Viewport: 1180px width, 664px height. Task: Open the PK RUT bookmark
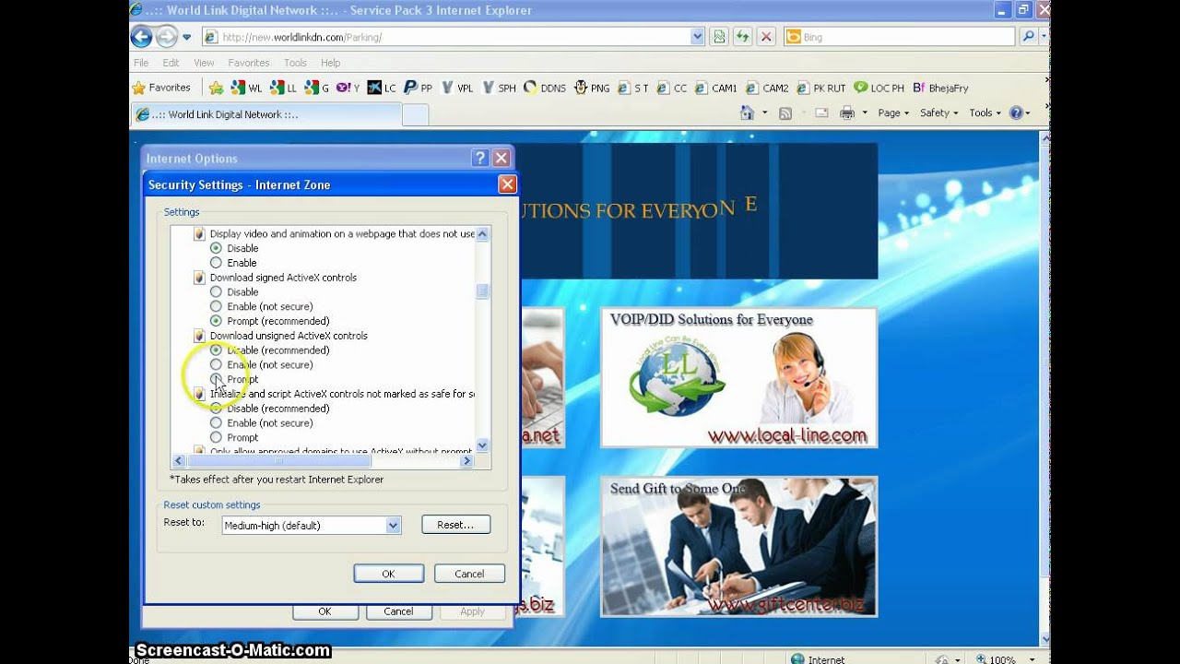(x=820, y=89)
